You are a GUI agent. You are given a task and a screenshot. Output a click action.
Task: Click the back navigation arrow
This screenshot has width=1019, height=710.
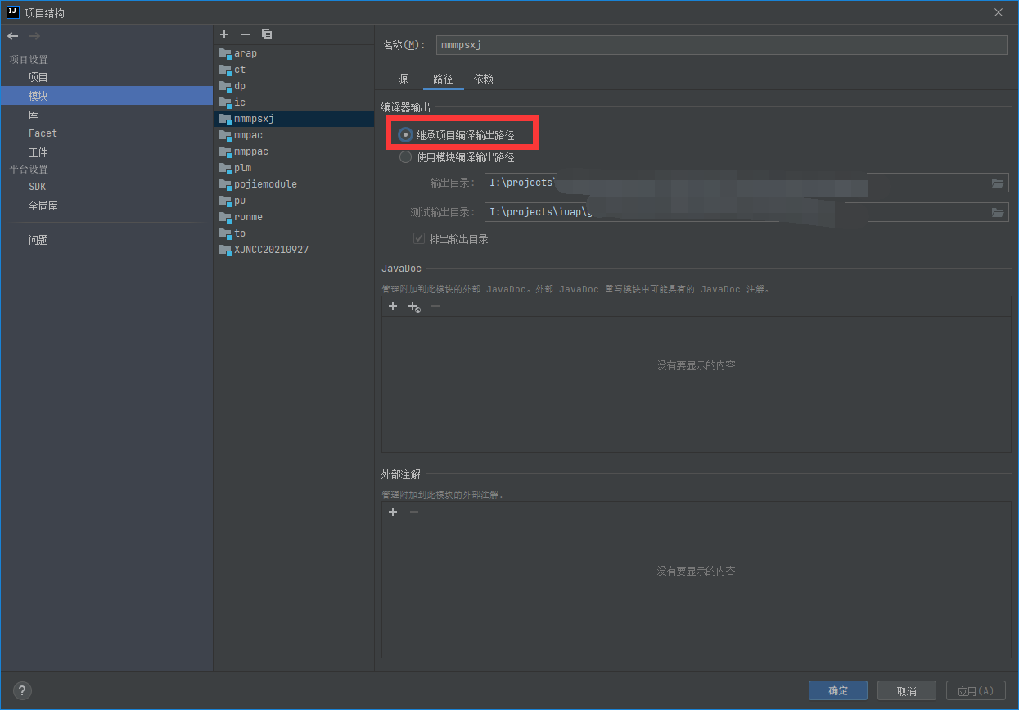tap(12, 35)
